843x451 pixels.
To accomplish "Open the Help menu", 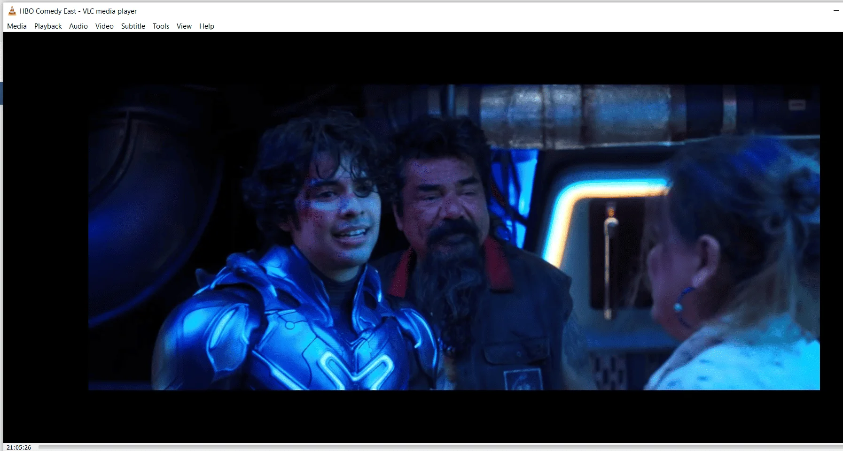I will point(207,26).
